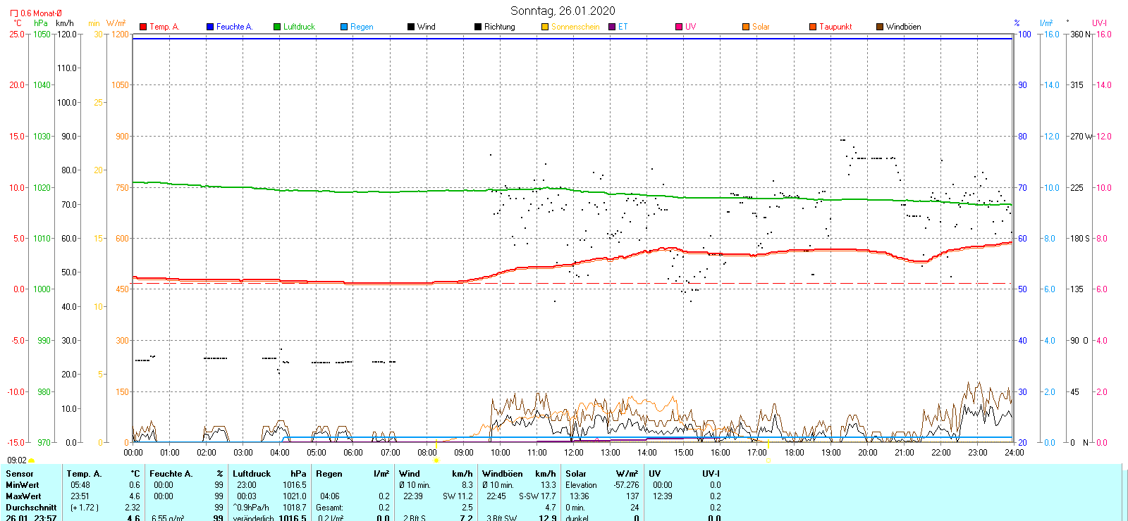The width and height of the screenshot is (1128, 521).
Task: Click the brown Windböen legend swatch
Action: (880, 27)
